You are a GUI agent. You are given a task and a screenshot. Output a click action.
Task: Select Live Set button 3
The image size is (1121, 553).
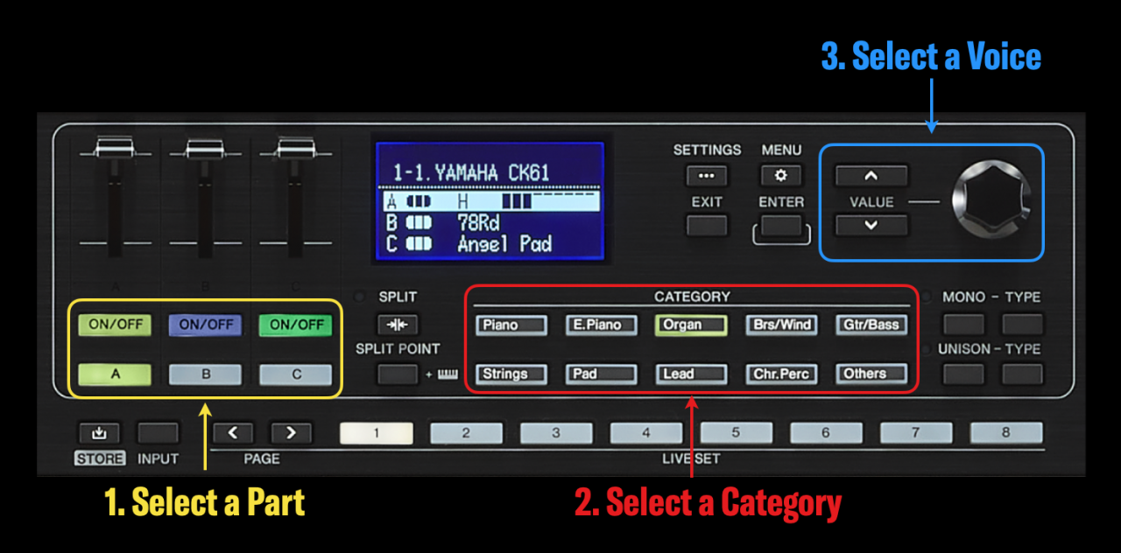click(x=556, y=432)
